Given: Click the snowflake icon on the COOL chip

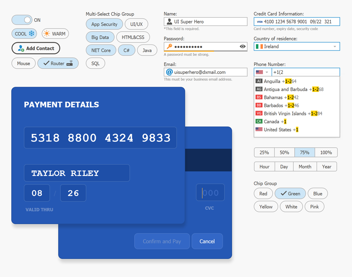Looking at the screenshot, I should (30, 34).
